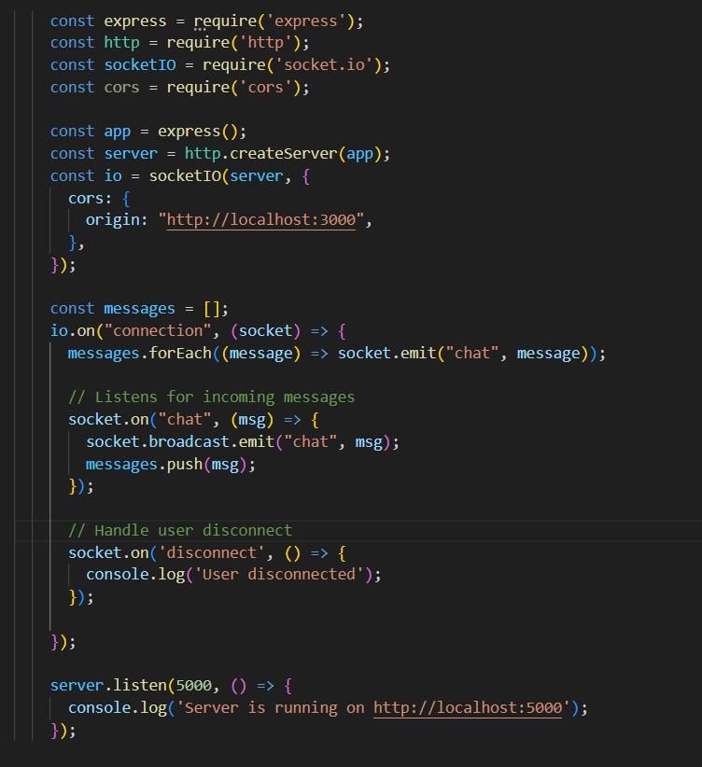Screen dimensions: 702x767
Task: Select the 'cors' string inside require
Action: point(266,88)
